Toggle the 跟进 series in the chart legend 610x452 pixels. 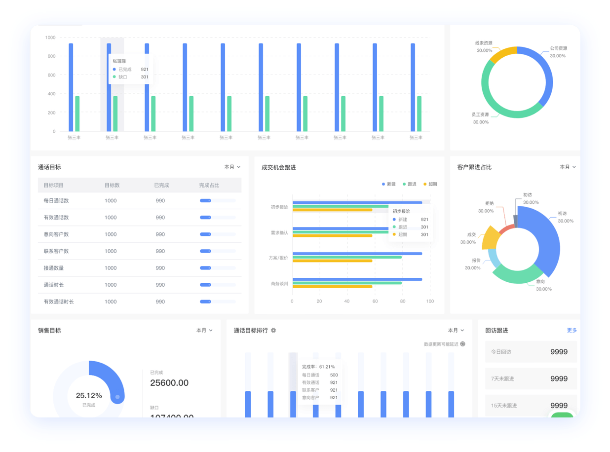point(409,184)
